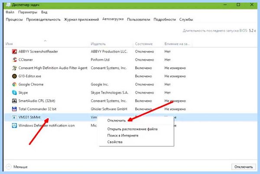Sort by the Имя column header

[x=9, y=44]
